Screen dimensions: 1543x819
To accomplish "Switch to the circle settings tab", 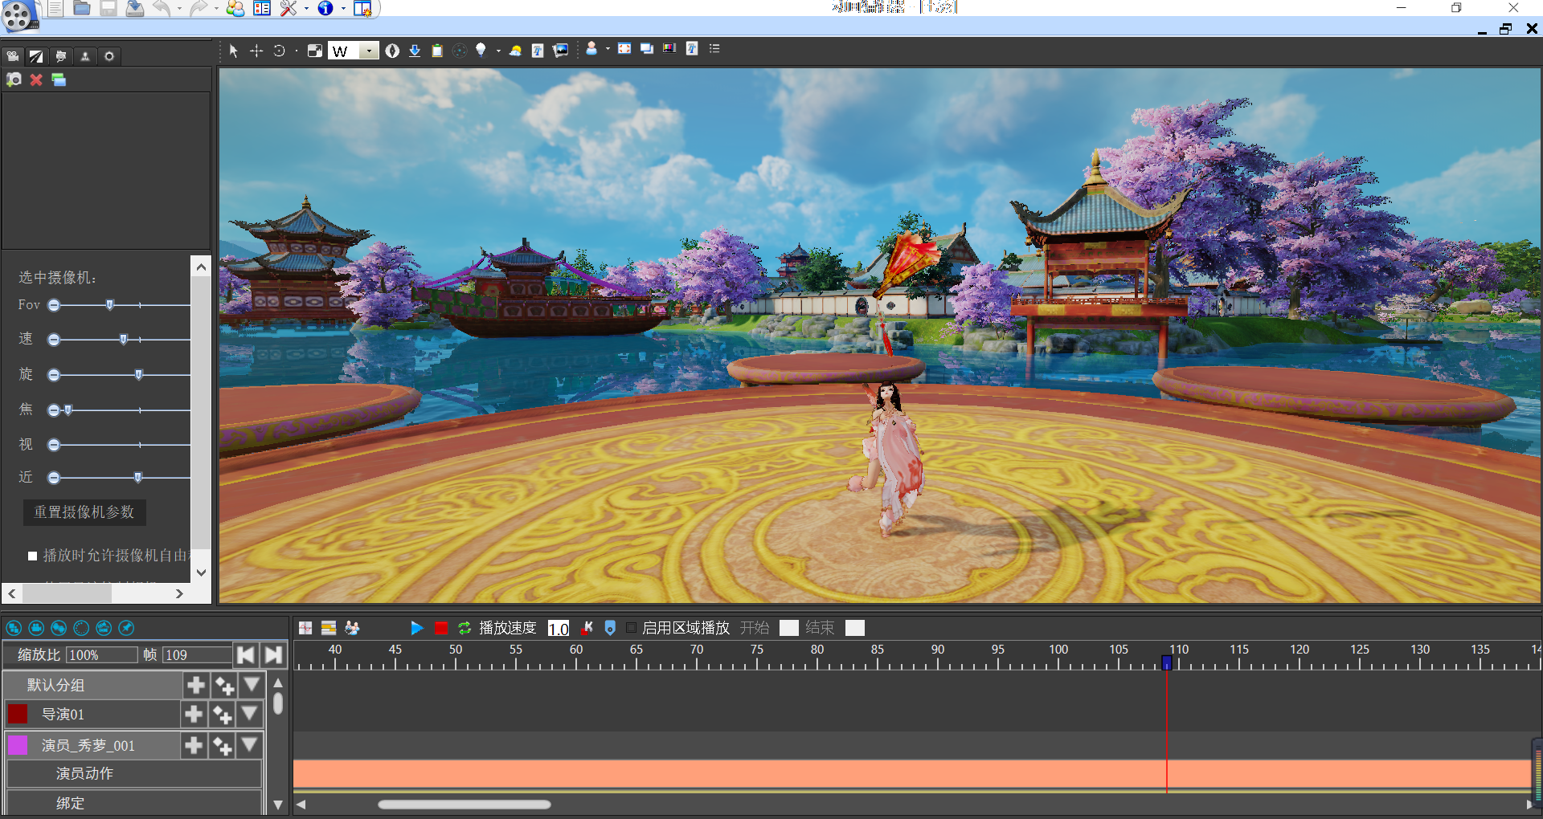I will (109, 56).
